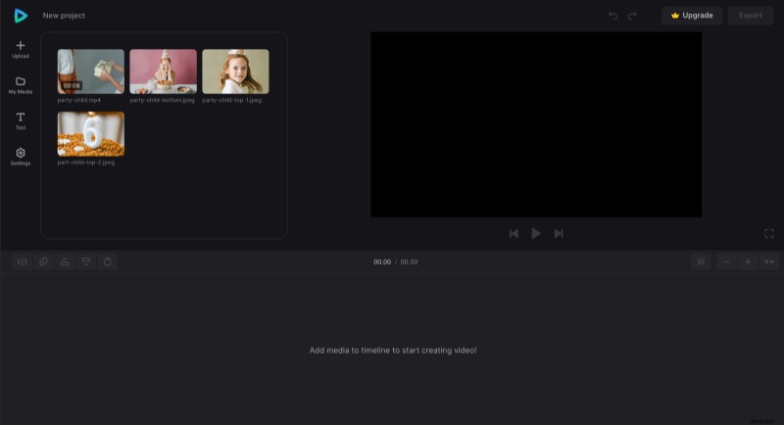The width and height of the screenshot is (784, 425).
Task: Open Settings from the left sidebar
Action: [21, 154]
